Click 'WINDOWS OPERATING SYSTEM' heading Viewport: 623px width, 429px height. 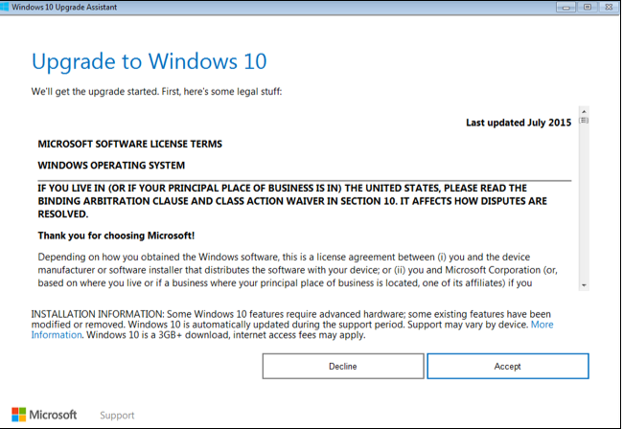tap(111, 165)
